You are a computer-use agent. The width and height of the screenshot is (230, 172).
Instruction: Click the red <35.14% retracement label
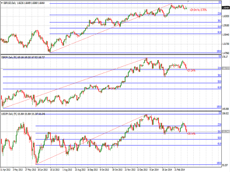point(191,134)
